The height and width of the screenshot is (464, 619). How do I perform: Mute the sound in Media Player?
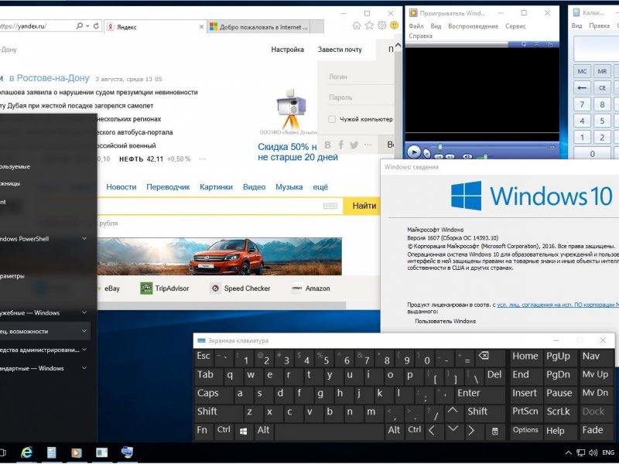[x=467, y=157]
